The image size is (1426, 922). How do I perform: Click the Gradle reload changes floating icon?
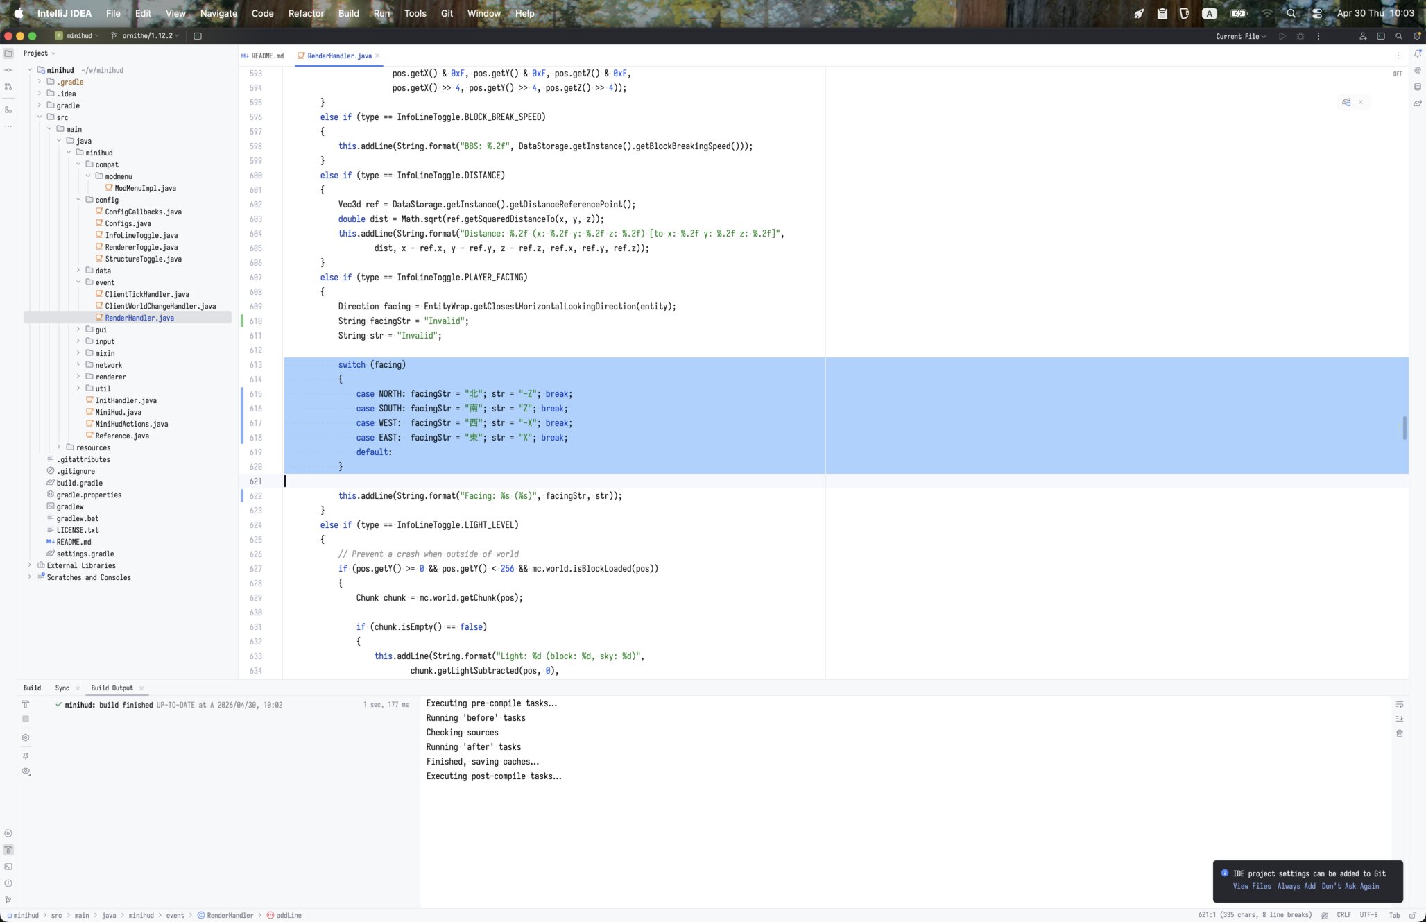click(1346, 102)
